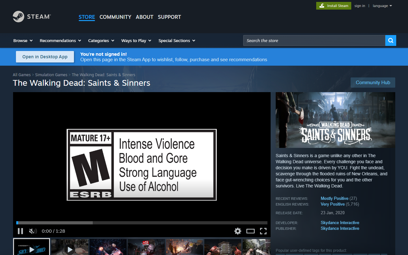Open video settings gear
The width and height of the screenshot is (408, 255).
[238, 231]
